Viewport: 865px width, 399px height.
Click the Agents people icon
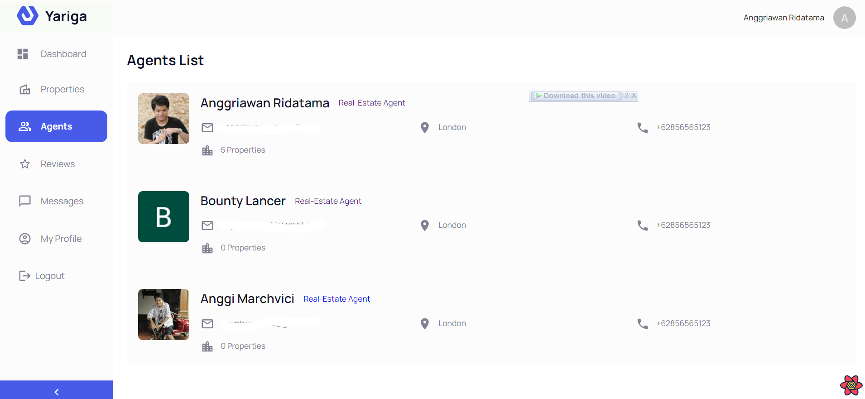pos(25,126)
